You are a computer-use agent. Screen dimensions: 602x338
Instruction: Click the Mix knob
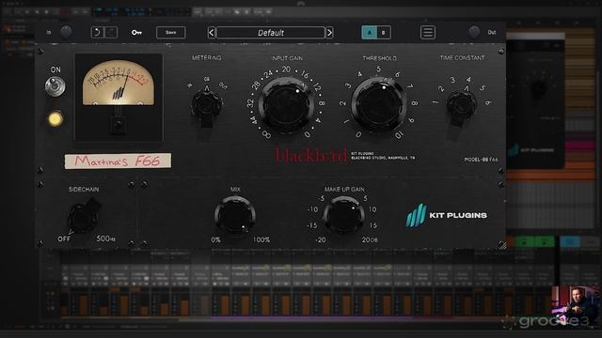click(x=235, y=216)
